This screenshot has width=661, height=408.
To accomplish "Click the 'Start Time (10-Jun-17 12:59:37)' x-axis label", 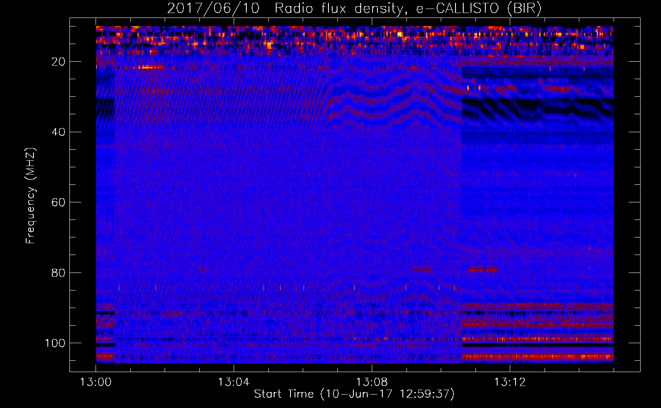I will click(354, 394).
